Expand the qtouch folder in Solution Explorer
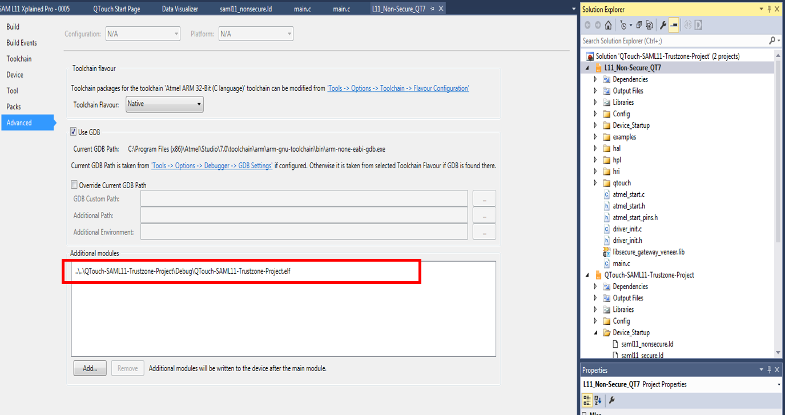Screen dimensions: 785x415 pyautogui.click(x=595, y=183)
